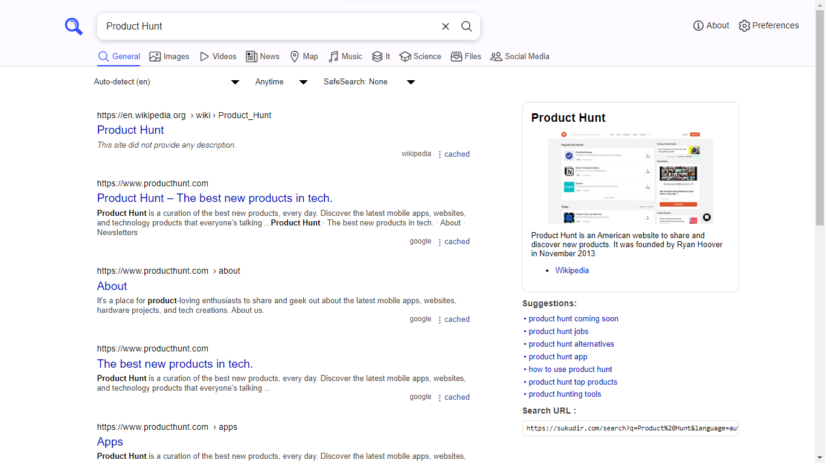Open cached version of the Wikipedia result

click(457, 154)
